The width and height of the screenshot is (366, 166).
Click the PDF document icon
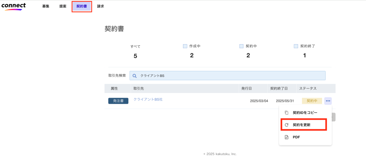tap(286, 137)
